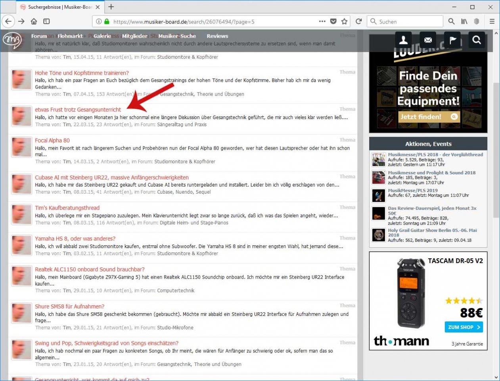This screenshot has width=500, height=381.
Task: Open 'Yamaha HS 8, oder was anderes?' thread
Action: [75, 239]
